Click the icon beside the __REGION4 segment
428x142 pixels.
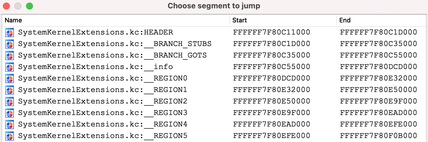[x=10, y=124]
